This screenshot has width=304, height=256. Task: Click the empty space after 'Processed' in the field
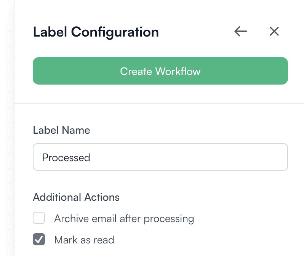(x=190, y=157)
